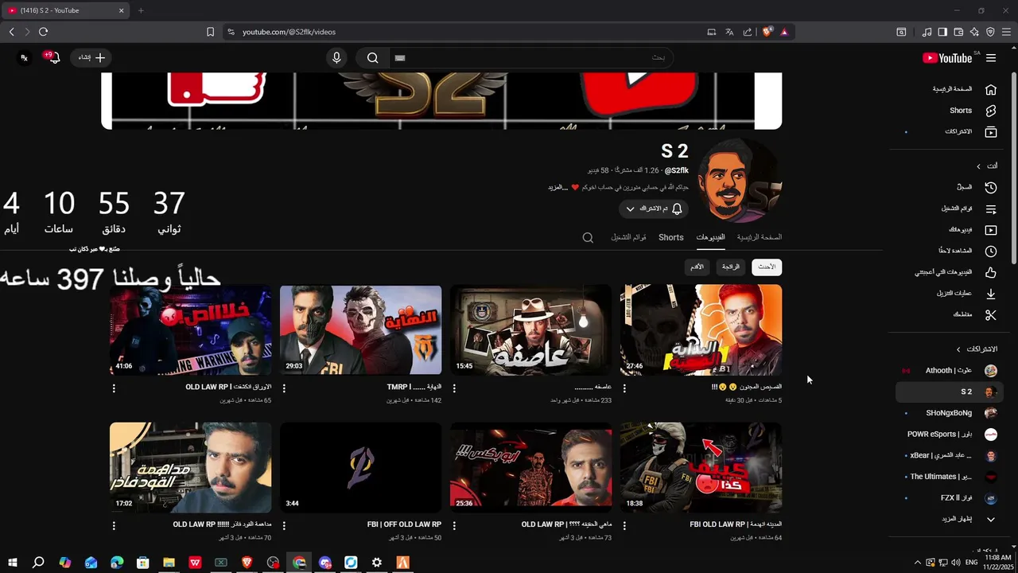Image resolution: width=1018 pixels, height=573 pixels.
Task: Bookmark this page icon
Action: click(x=210, y=32)
